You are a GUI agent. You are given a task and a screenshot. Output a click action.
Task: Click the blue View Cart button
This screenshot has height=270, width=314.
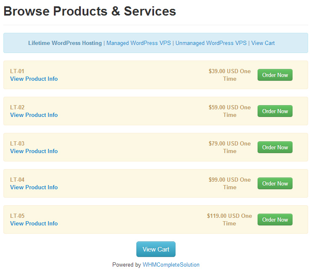[x=156, y=249]
